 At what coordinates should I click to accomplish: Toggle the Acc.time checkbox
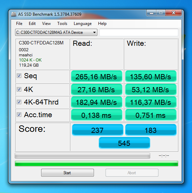pos(19,115)
